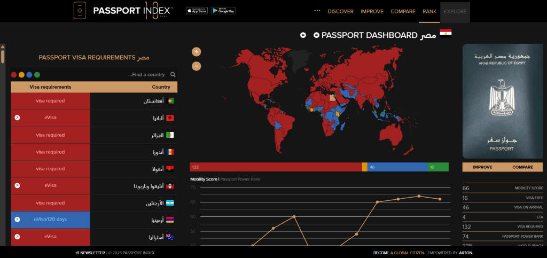This screenshot has width=547, height=258.
Task: Go to next passport with right arrow
Action: [x=316, y=35]
